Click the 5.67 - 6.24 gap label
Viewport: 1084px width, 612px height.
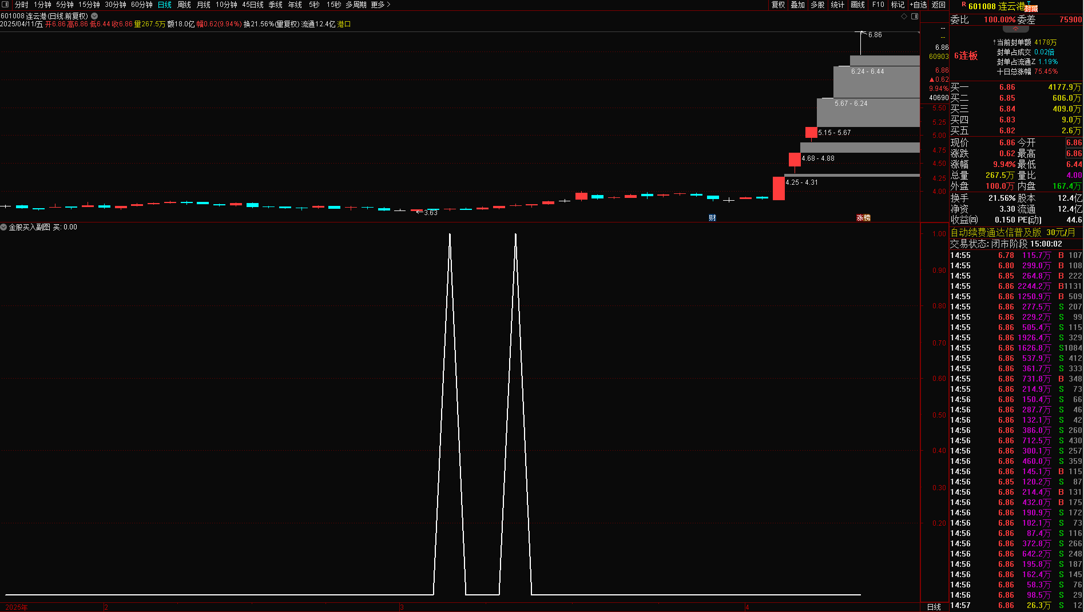pyautogui.click(x=851, y=104)
